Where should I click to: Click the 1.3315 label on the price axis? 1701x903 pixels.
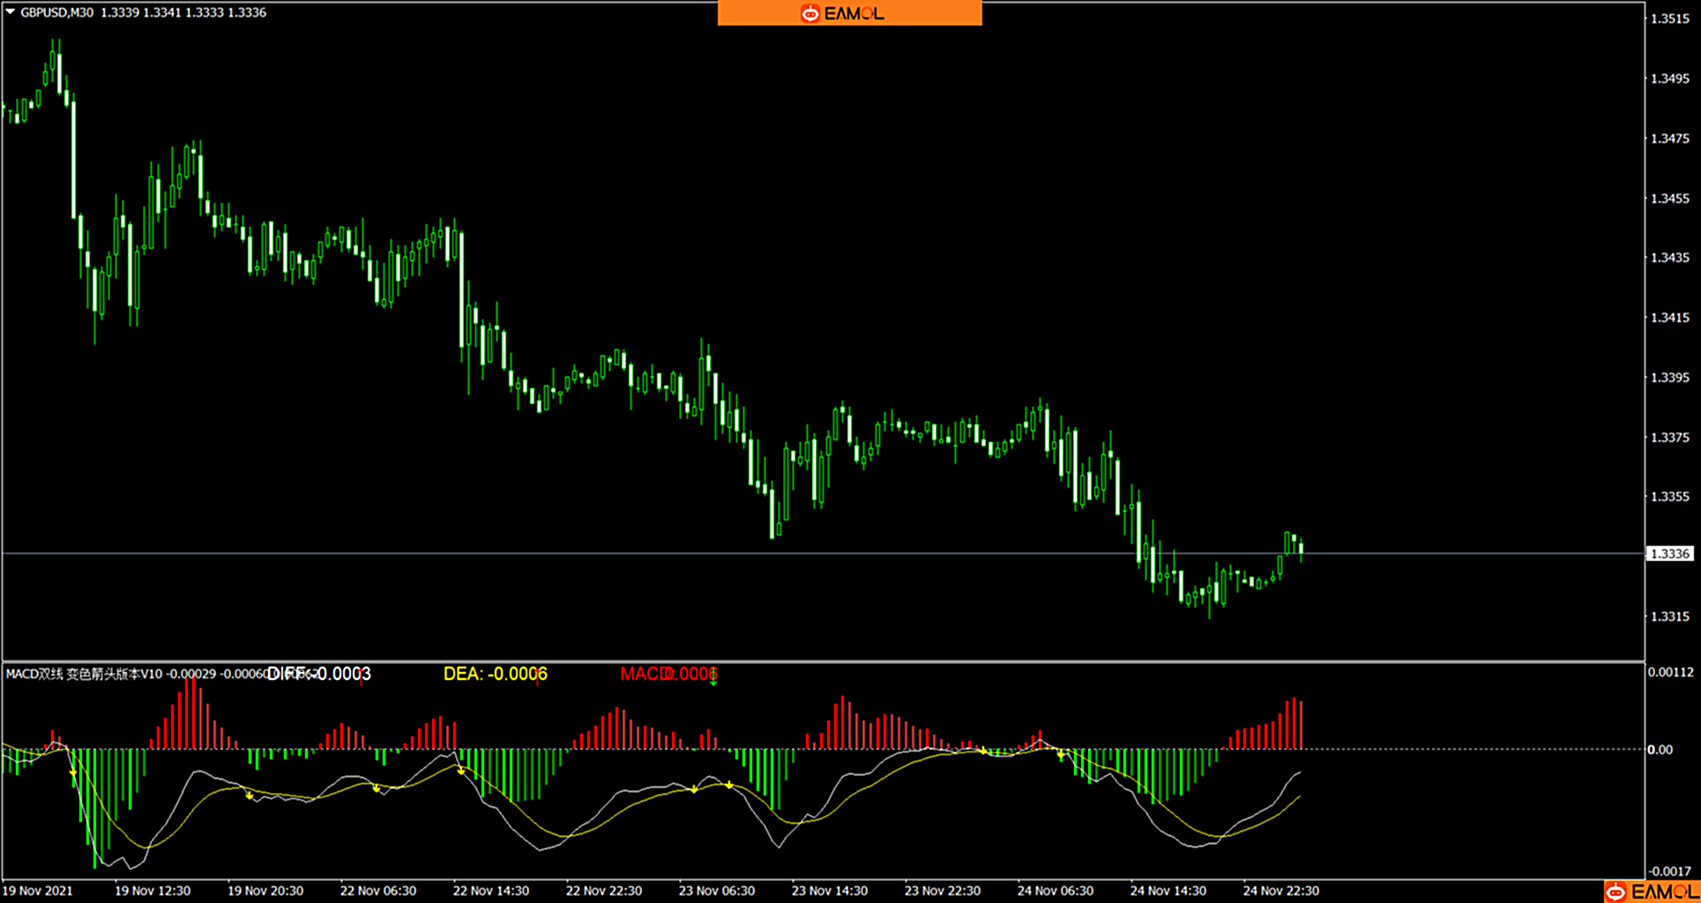1669,616
